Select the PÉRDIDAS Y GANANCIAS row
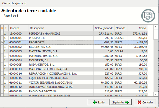Image resolution: width=159 pixels, height=108 pixels. click(x=74, y=33)
